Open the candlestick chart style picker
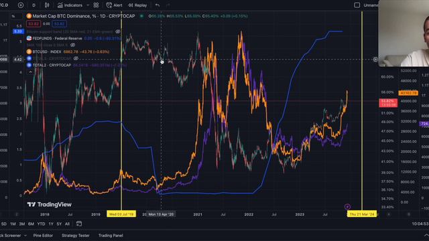429x241 pixels. coord(47,5)
